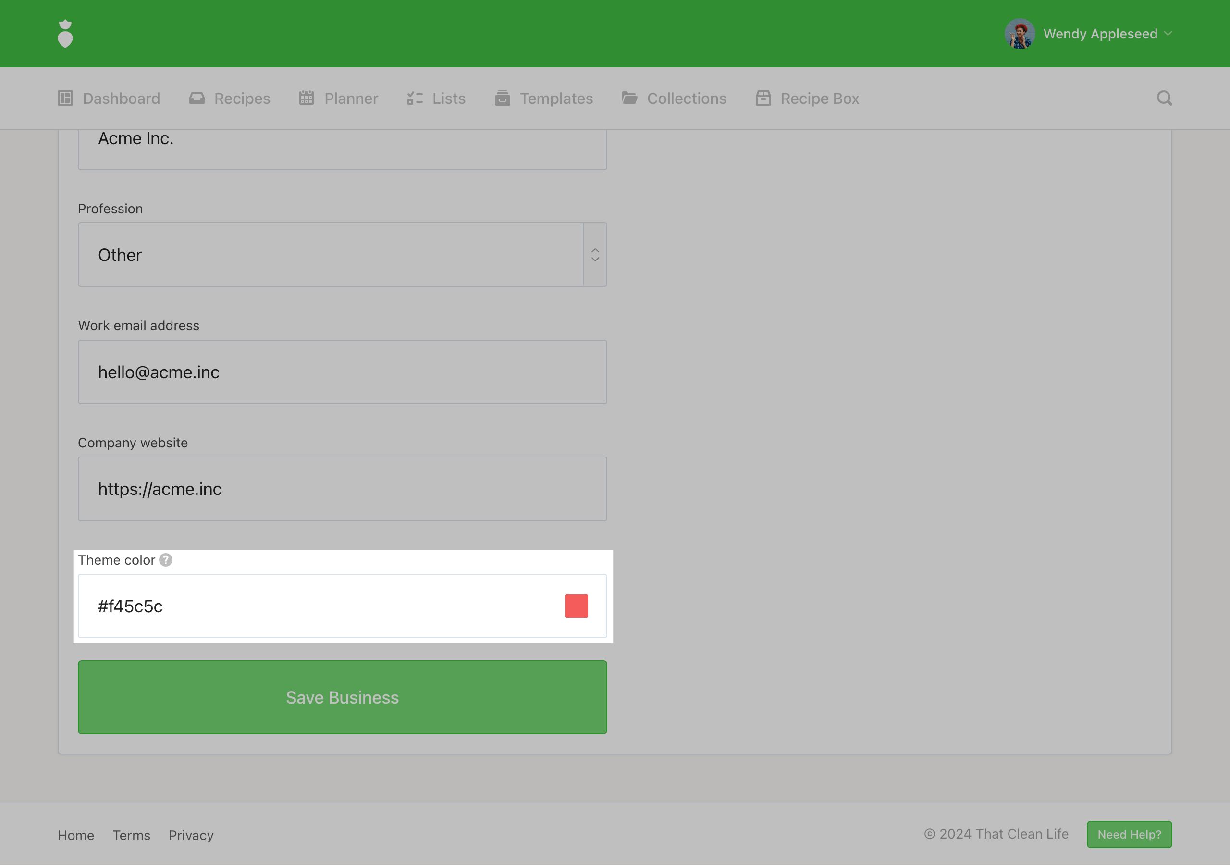Click the Collections folder icon
The image size is (1230, 865).
(x=629, y=98)
